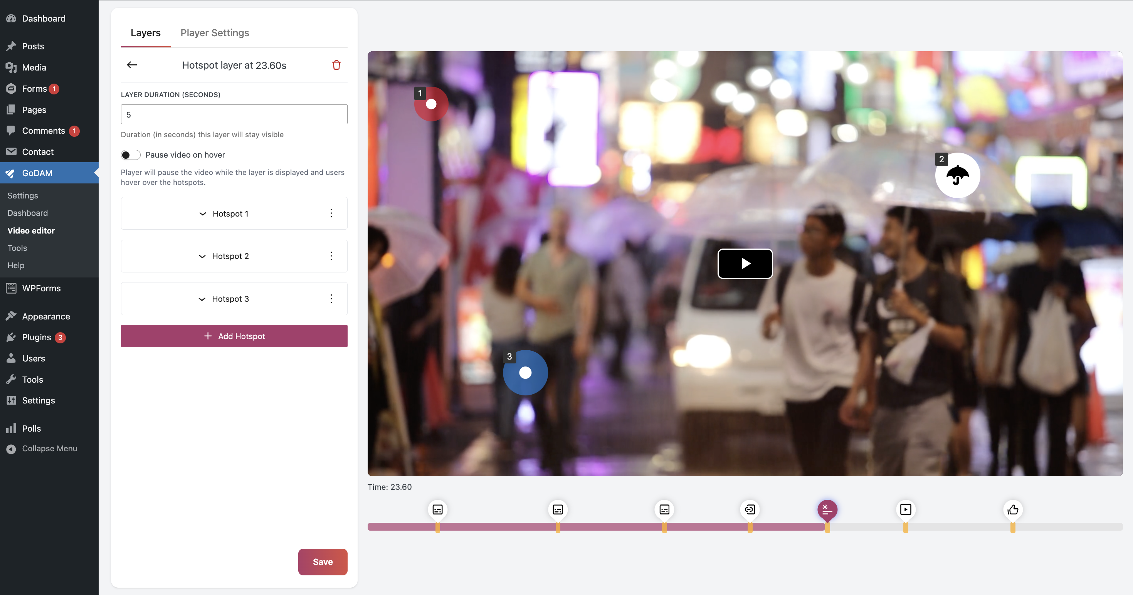Click the layer duration input field
1133x595 pixels.
234,114
